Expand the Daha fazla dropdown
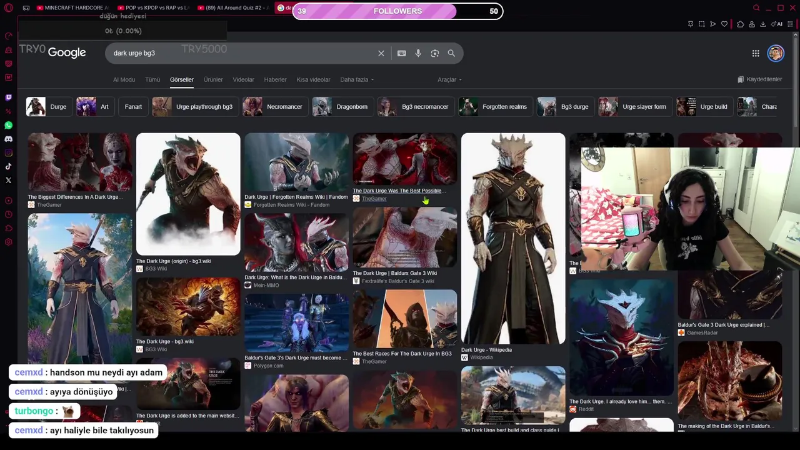This screenshot has width=800, height=450. 357,79
